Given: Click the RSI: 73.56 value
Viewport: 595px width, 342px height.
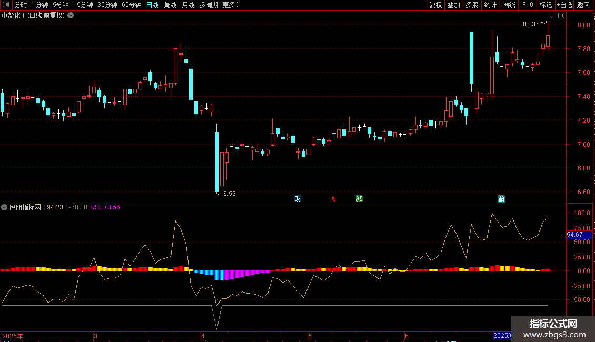Looking at the screenshot, I should [105, 207].
